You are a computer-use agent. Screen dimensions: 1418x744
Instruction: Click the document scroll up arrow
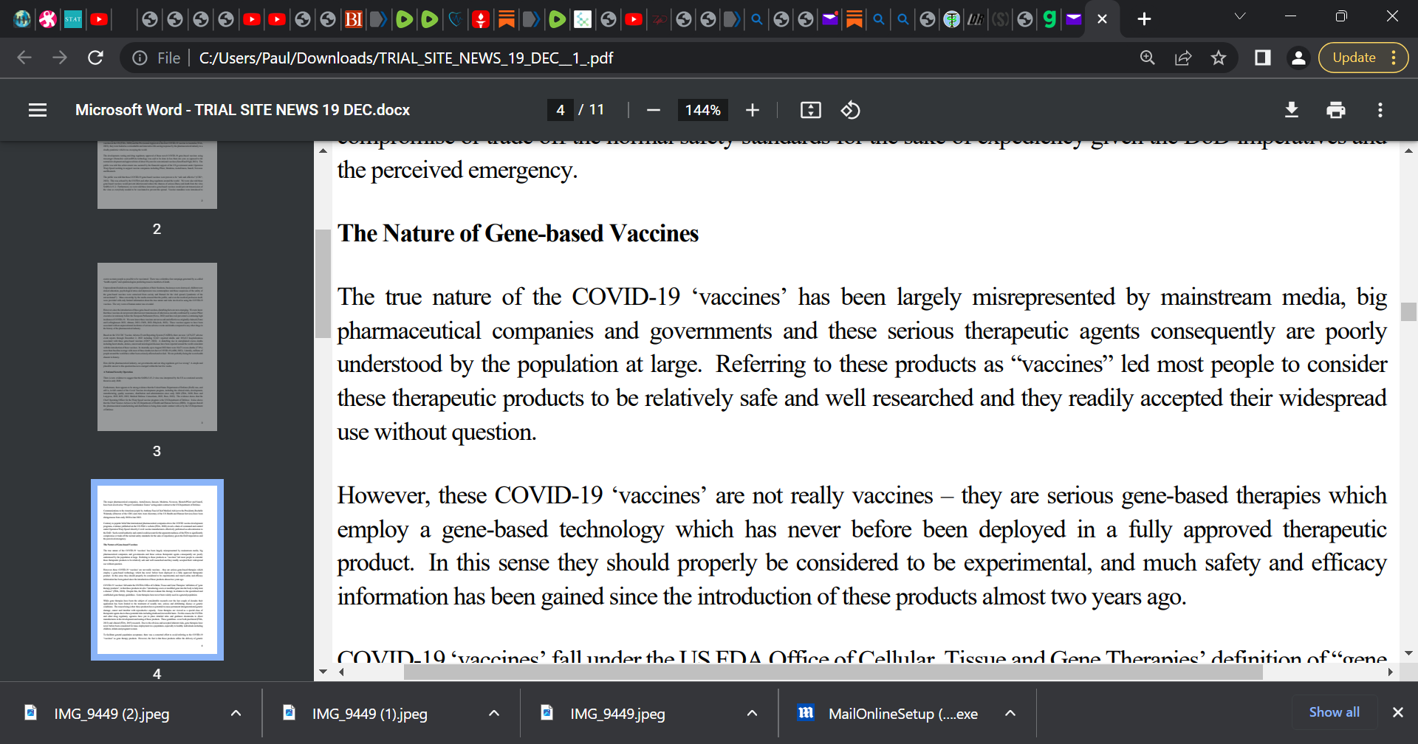1408,150
